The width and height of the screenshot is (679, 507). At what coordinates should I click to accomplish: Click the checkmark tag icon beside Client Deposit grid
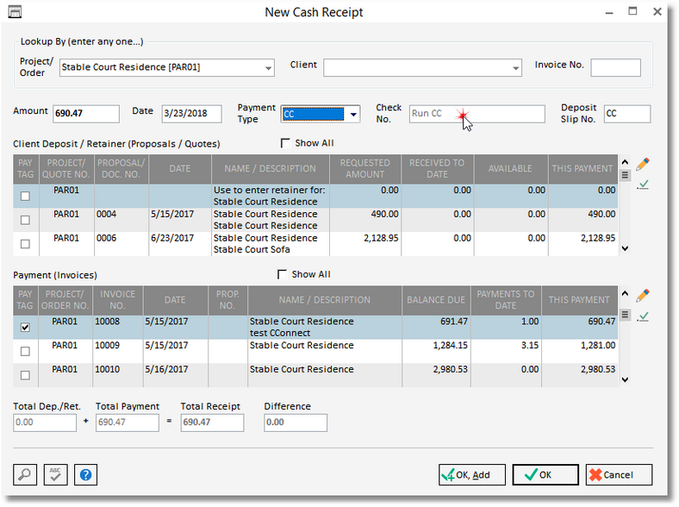(643, 185)
